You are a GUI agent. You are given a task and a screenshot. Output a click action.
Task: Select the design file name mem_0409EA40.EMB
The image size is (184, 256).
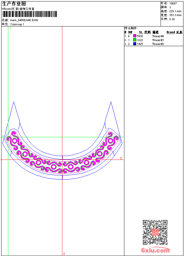(x=24, y=20)
